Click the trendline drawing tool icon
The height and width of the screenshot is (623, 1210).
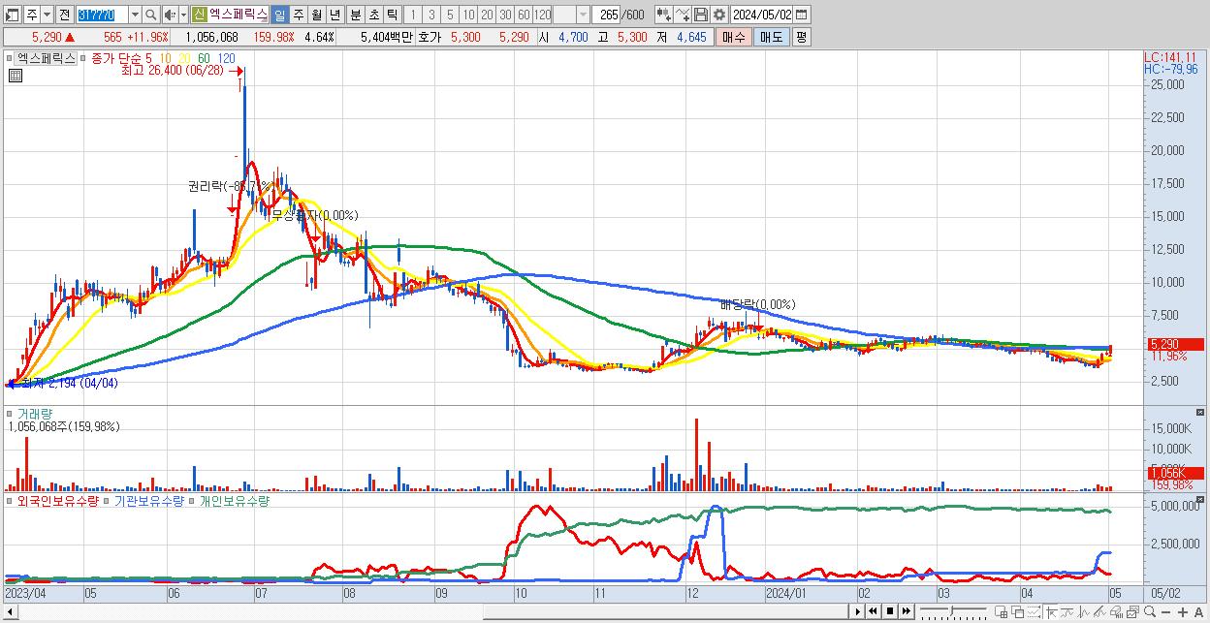point(1099,612)
